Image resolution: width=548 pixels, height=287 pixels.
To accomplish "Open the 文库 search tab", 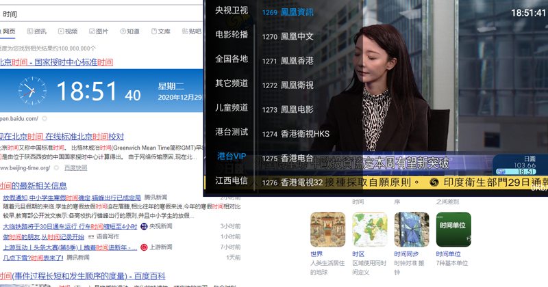I will (160, 31).
